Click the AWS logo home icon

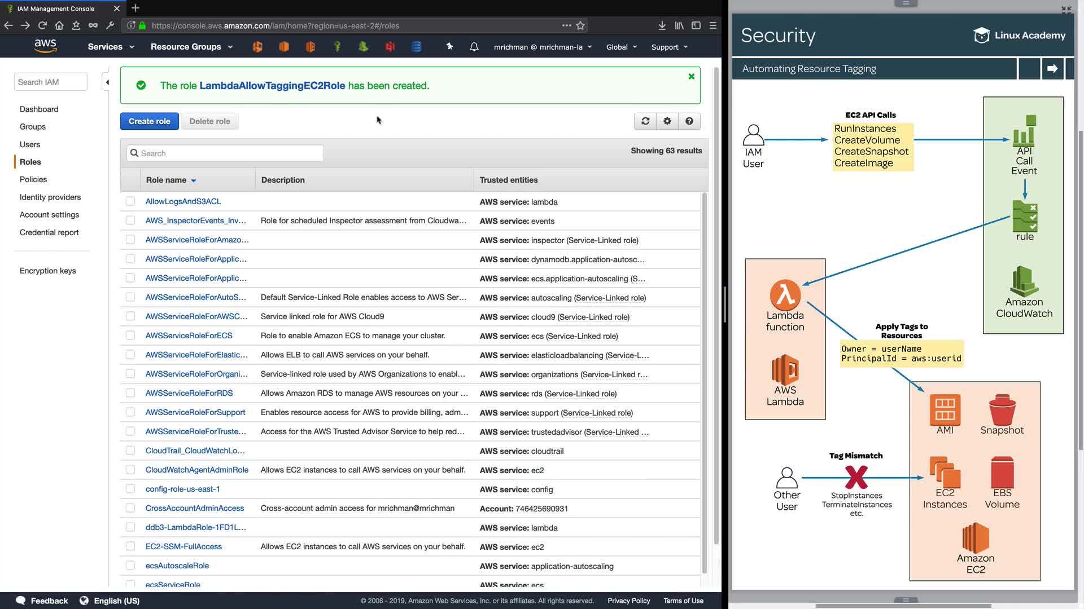45,46
